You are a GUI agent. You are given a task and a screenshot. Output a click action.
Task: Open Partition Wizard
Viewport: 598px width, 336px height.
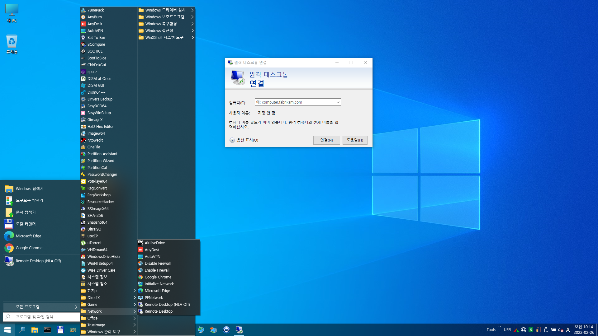coord(108,161)
